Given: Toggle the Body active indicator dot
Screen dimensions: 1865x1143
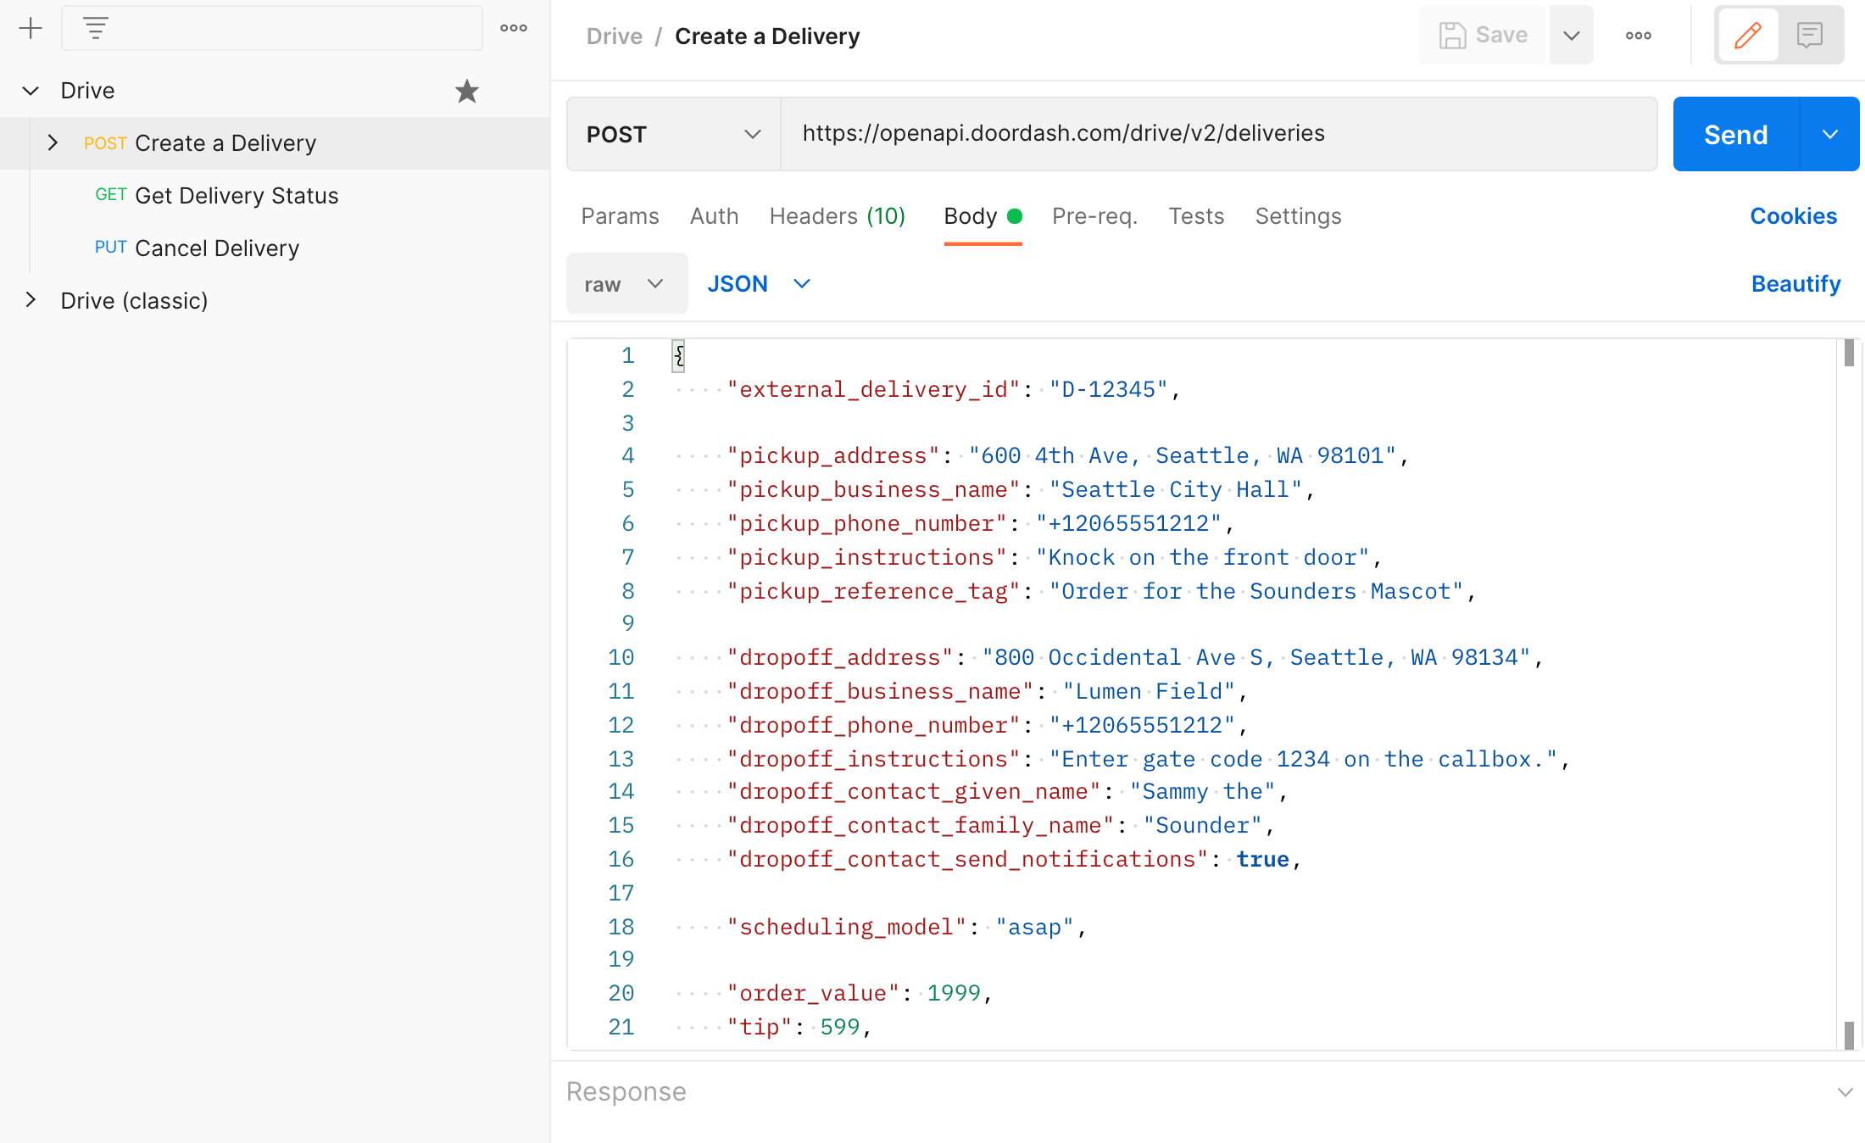Looking at the screenshot, I should point(1014,216).
